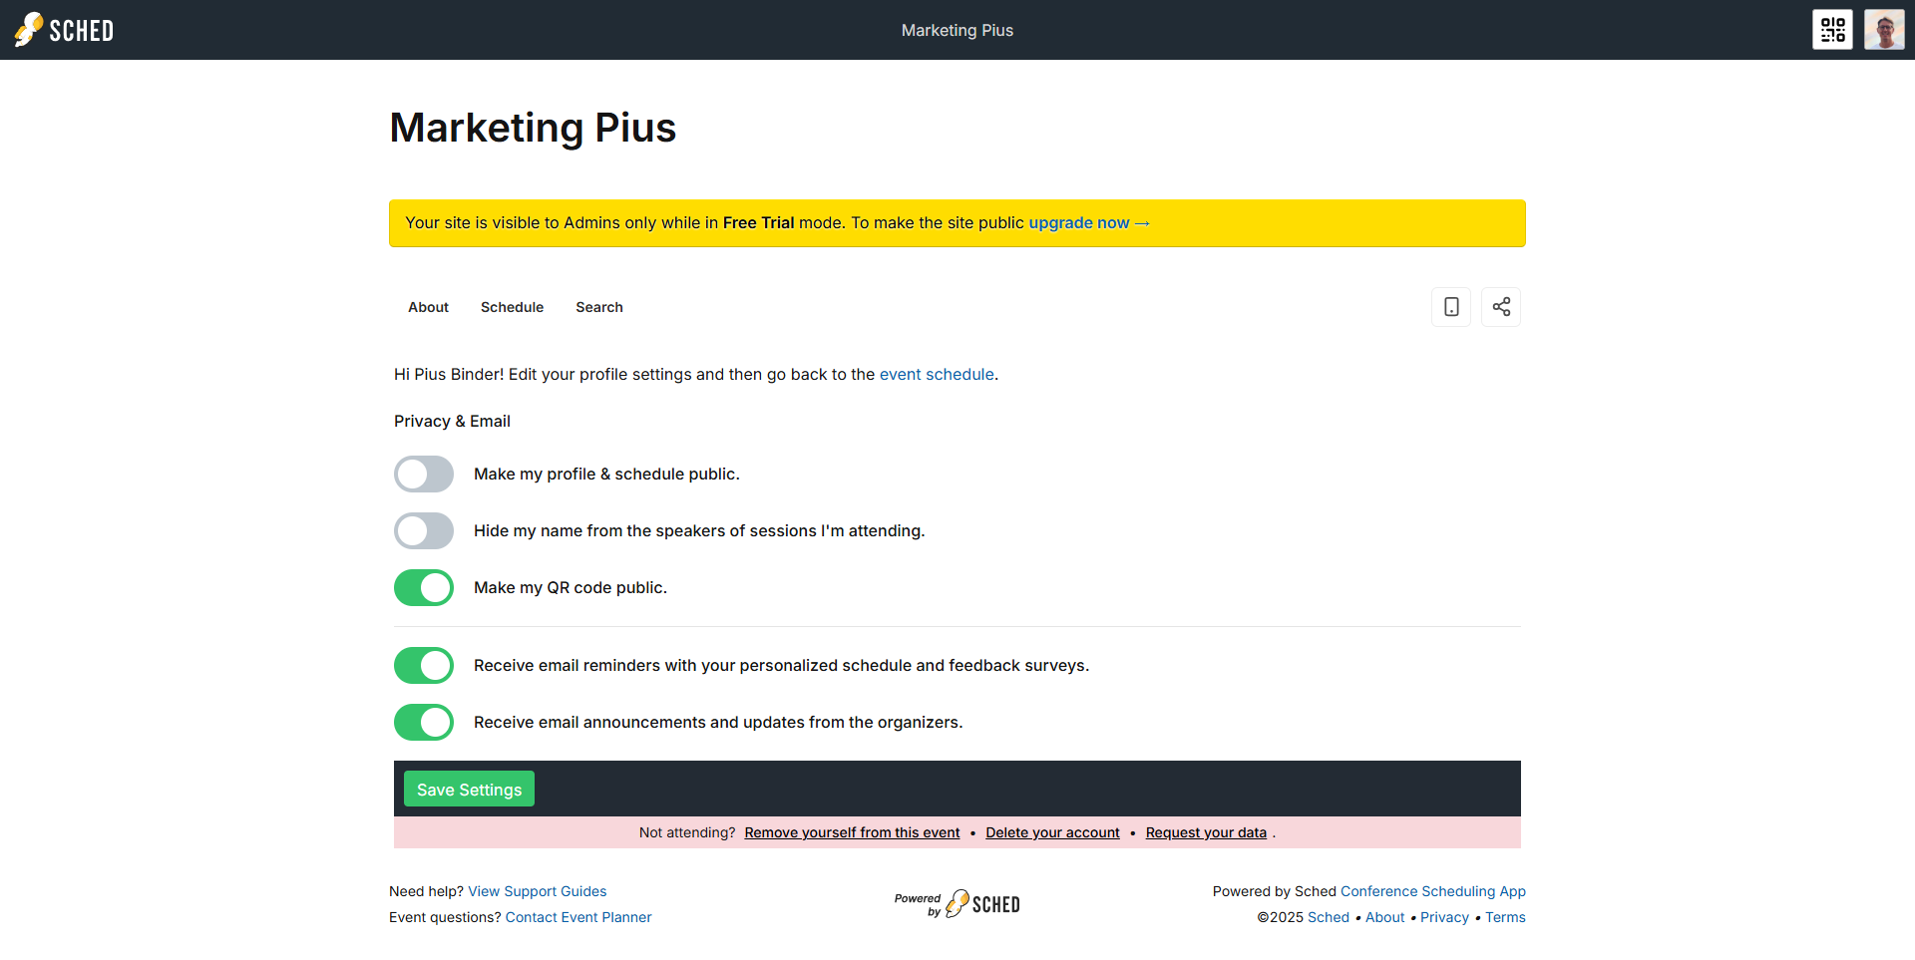The width and height of the screenshot is (1915, 960).
Task: Click the share icon button
Action: tap(1501, 307)
